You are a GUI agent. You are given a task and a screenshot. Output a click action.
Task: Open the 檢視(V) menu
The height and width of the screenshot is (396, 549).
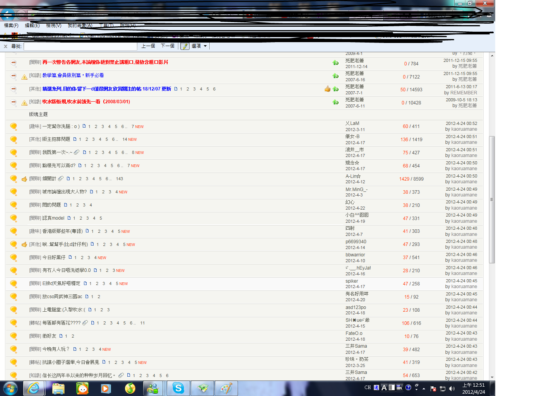point(54,26)
